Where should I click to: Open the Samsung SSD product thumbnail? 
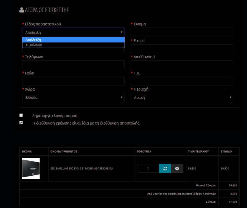(x=31, y=168)
